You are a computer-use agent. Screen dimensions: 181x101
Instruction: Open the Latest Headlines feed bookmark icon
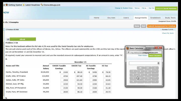pos(24,5)
